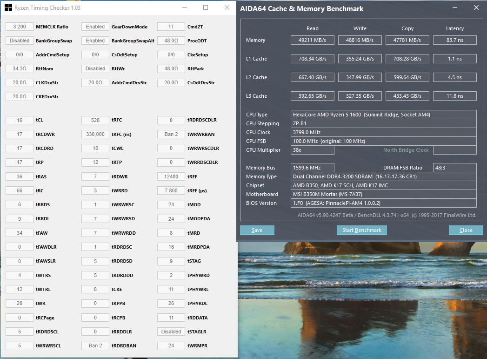Select the tRAS value 36

(x=20, y=176)
